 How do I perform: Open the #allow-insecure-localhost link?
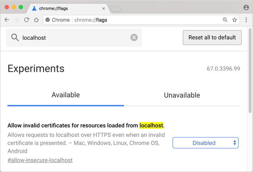click(40, 160)
